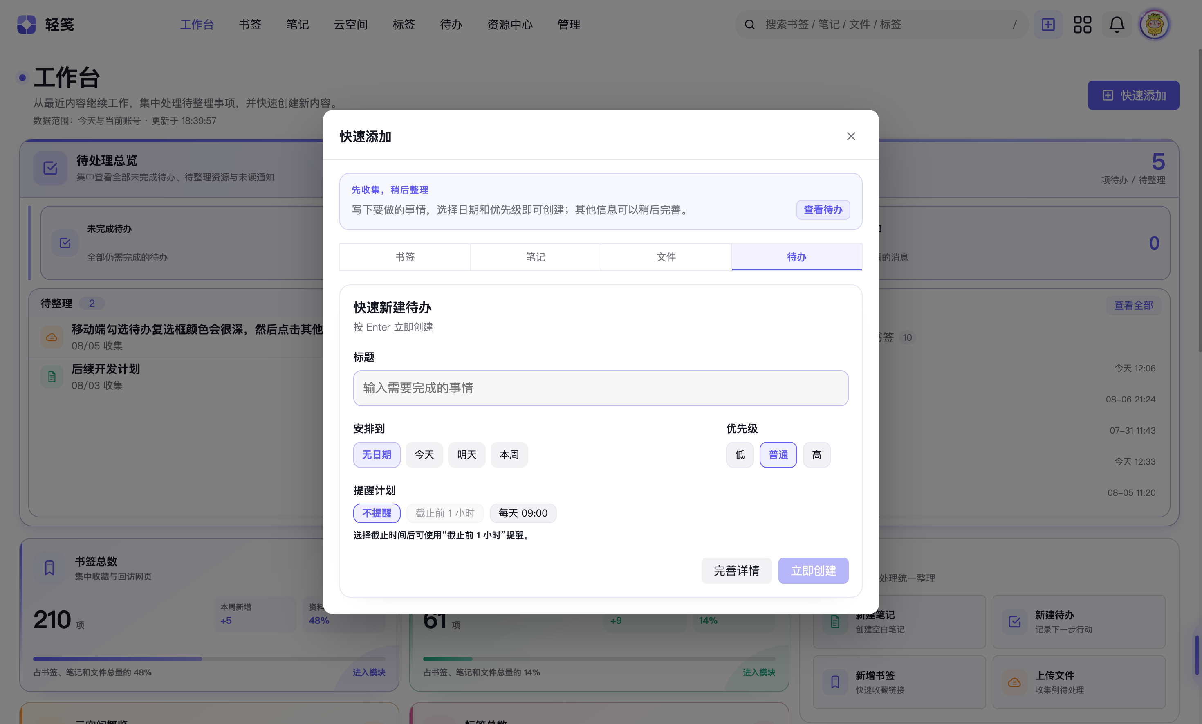This screenshot has height=724, width=1202.
Task: Focus the 标题 input field
Action: [601, 388]
